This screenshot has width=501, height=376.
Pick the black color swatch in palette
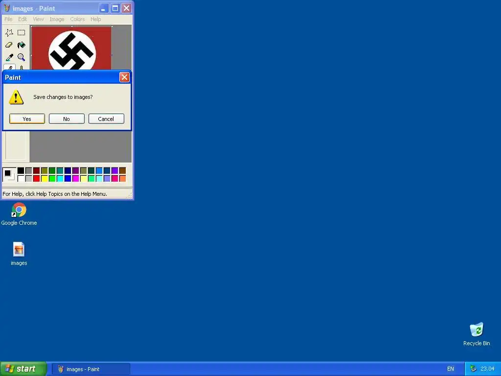[x=21, y=171]
